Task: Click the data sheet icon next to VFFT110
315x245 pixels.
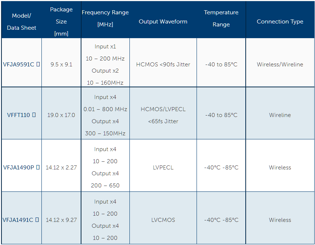Action: pyautogui.click(x=34, y=115)
